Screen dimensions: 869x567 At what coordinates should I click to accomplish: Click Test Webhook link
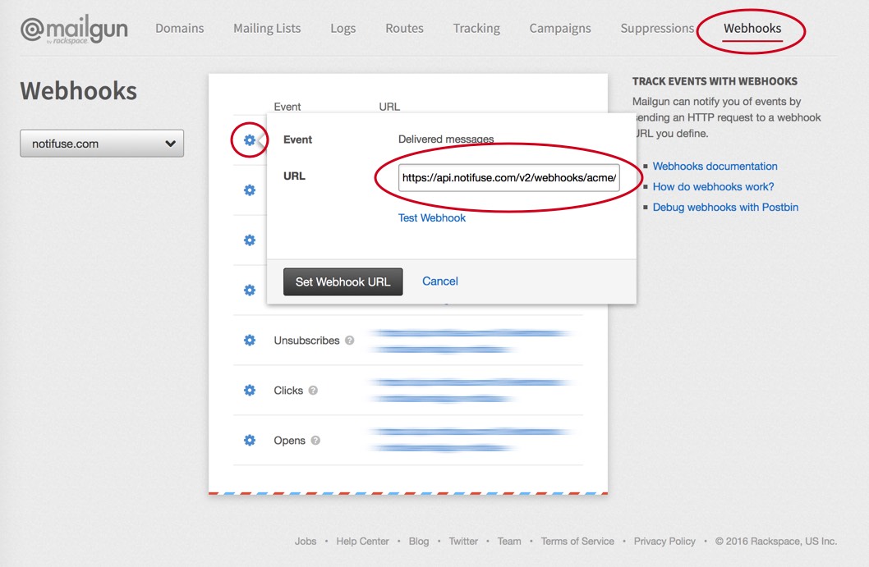pos(432,218)
